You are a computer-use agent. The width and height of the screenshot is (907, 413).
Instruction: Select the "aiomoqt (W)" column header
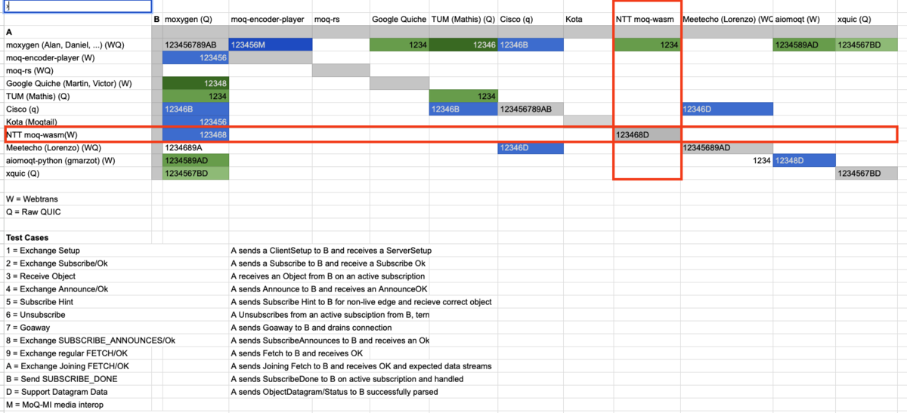804,19
